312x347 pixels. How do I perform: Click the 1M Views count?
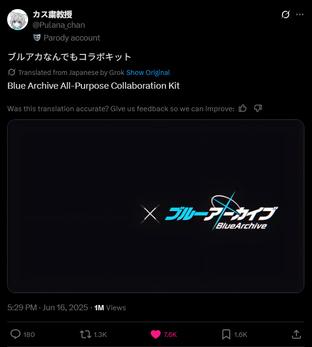click(110, 307)
